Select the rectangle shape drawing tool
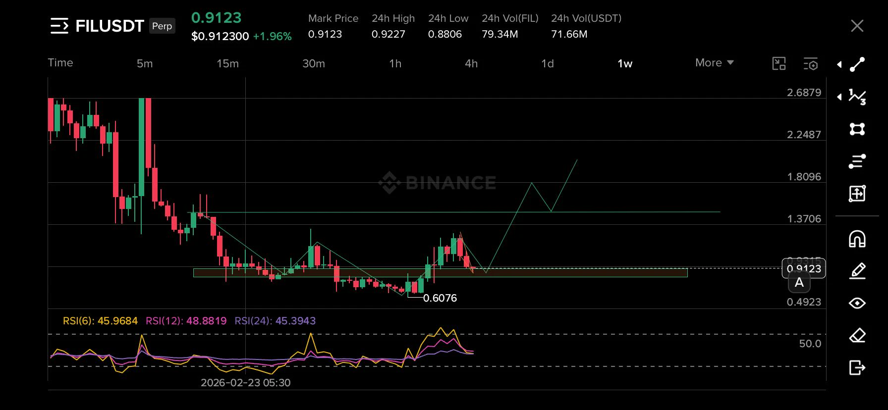888x410 pixels. click(857, 129)
